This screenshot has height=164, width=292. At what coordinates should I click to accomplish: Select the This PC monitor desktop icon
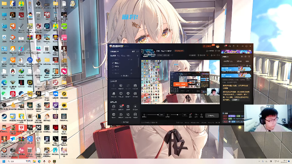[x=4, y=15]
